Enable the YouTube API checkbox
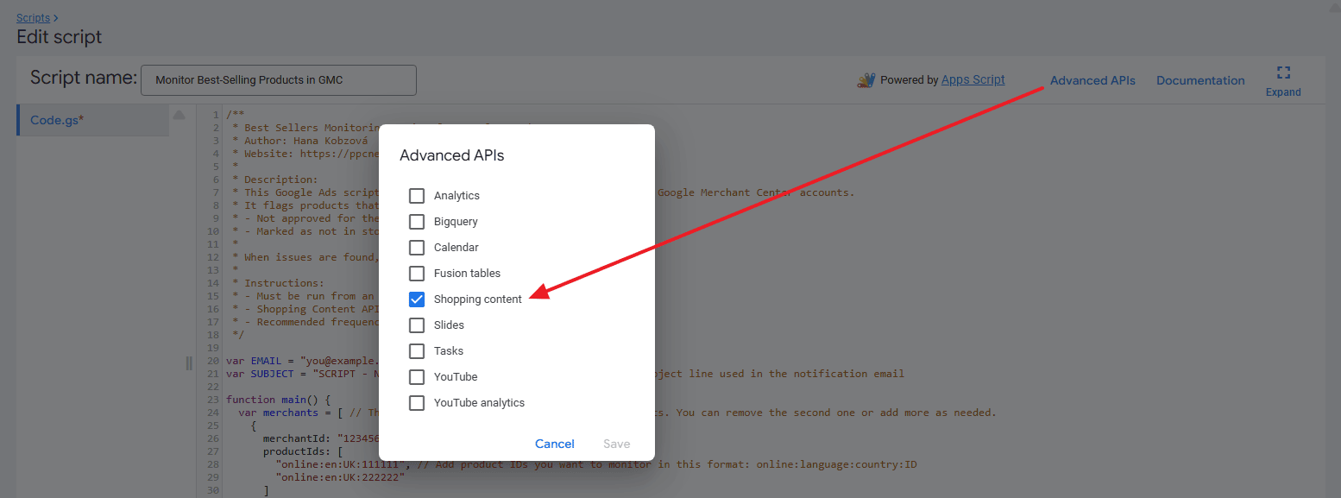The image size is (1341, 498). (417, 377)
